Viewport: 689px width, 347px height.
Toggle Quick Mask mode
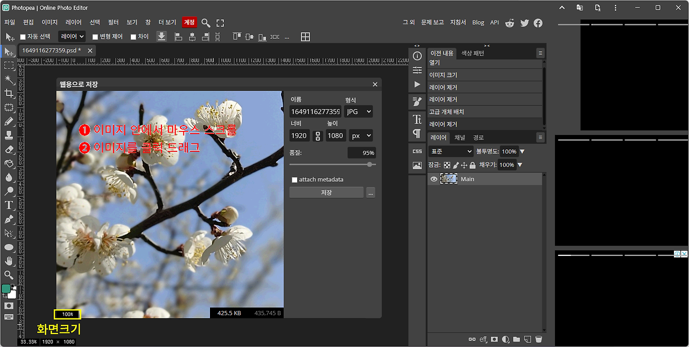coord(9,306)
